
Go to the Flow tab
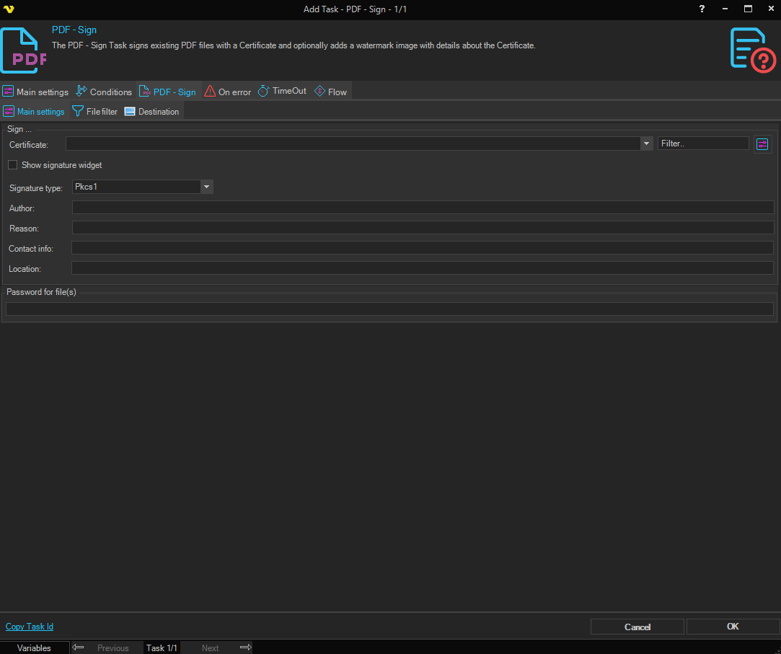pos(331,92)
